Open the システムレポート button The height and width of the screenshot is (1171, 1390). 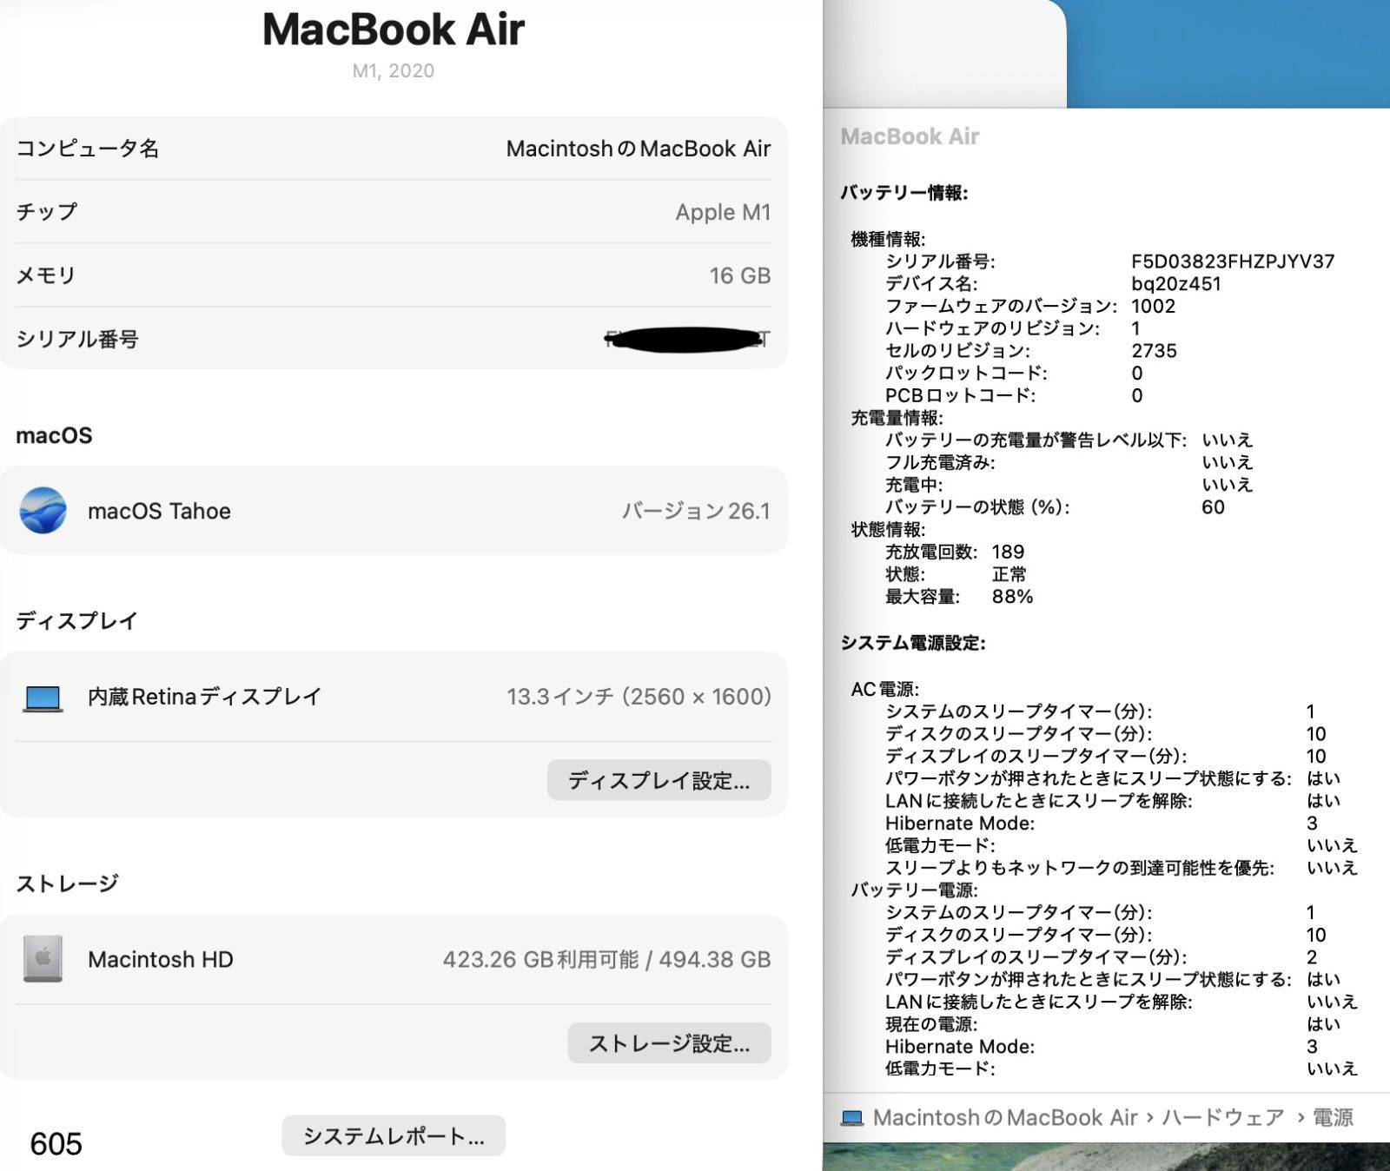pos(394,1136)
